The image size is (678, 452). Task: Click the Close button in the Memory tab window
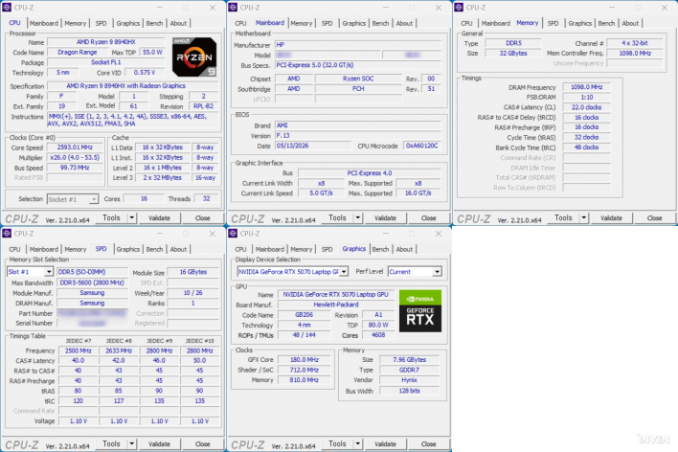[x=654, y=218]
